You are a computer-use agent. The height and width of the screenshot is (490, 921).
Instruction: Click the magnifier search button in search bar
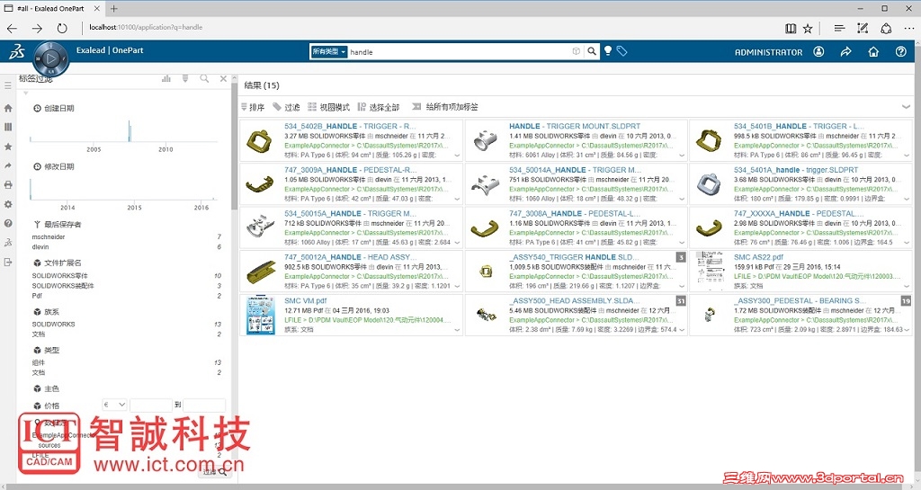click(x=592, y=51)
